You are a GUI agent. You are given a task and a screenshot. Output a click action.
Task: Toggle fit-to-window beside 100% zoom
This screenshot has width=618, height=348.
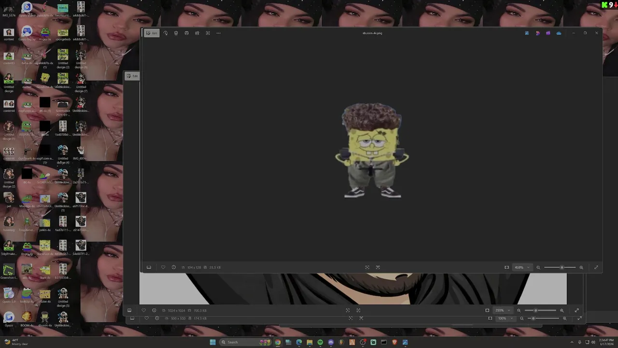[x=490, y=318]
